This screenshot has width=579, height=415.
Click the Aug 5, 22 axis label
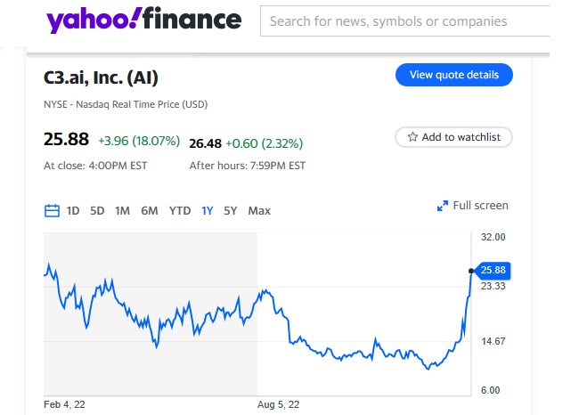[x=279, y=404]
